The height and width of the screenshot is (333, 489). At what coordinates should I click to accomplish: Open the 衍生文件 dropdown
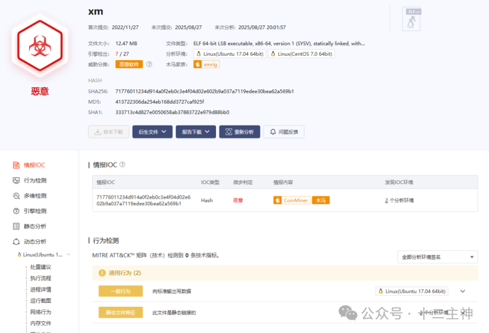pos(152,132)
